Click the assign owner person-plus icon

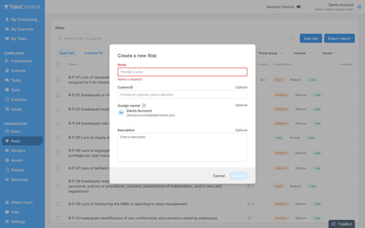(144, 105)
